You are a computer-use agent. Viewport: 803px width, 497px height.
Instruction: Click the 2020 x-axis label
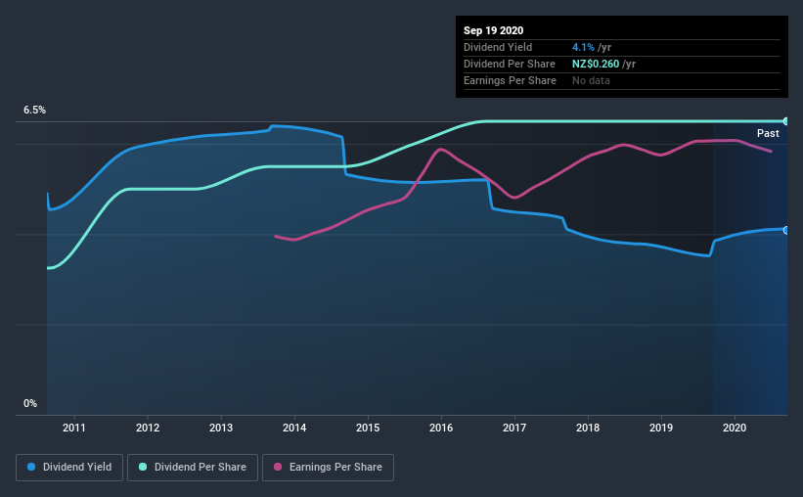pos(735,428)
